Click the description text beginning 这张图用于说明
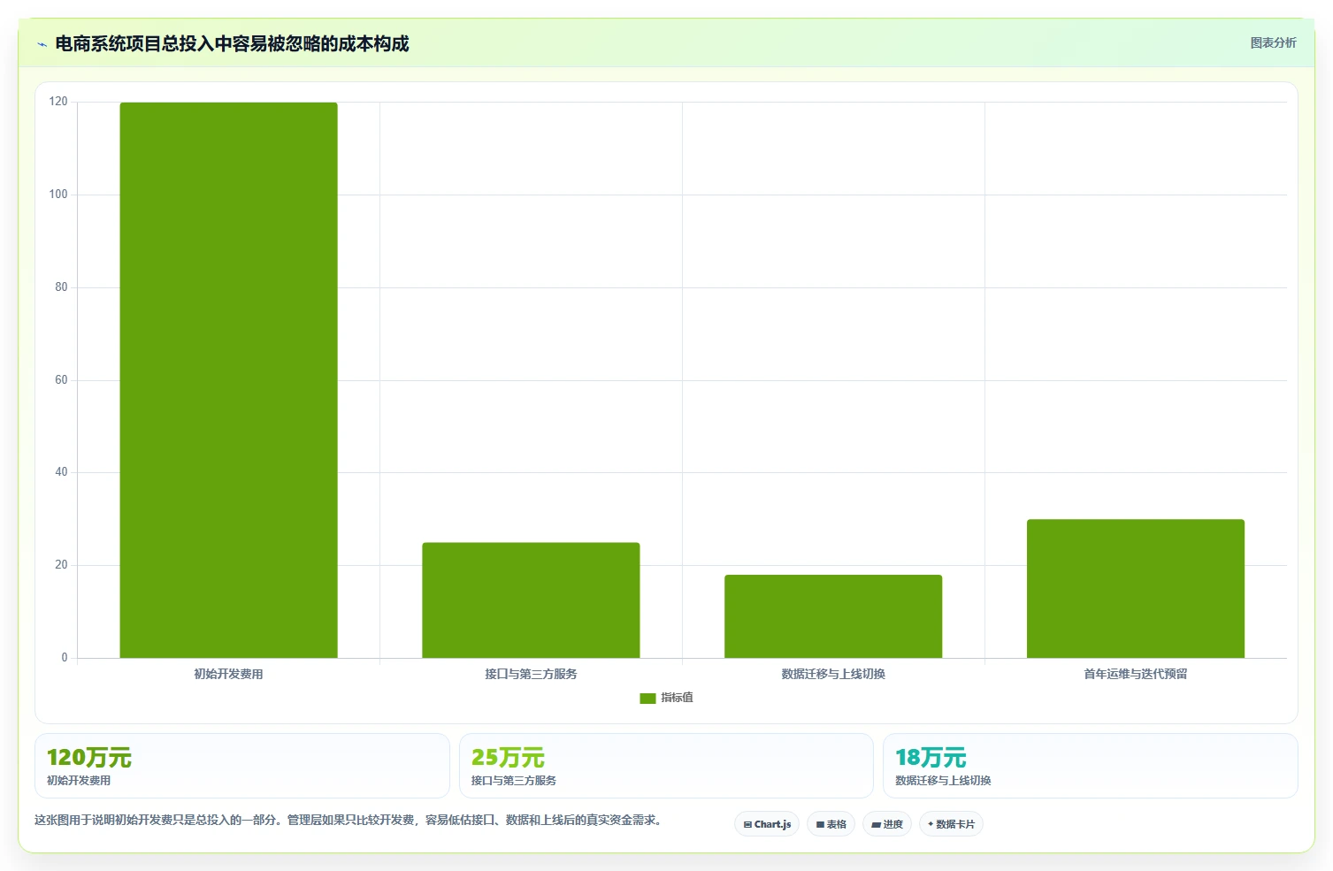The image size is (1333, 871). 349,821
